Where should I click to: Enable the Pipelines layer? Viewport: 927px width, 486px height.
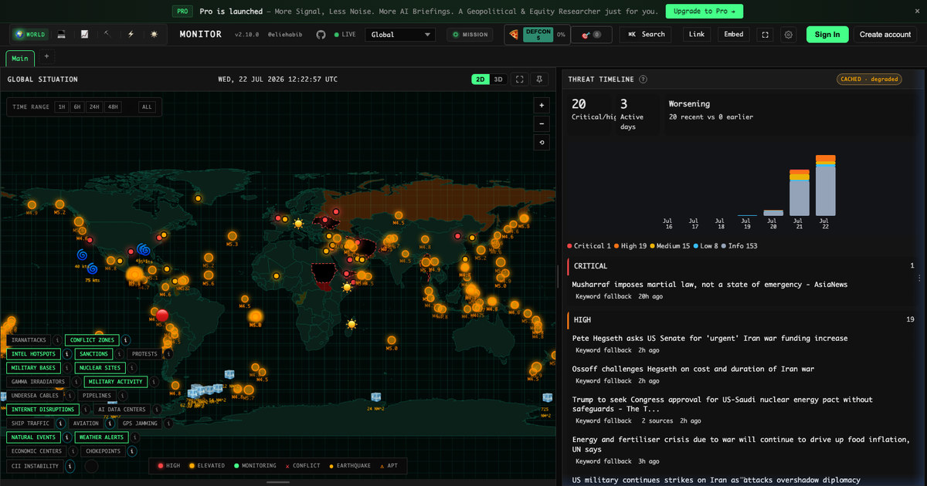pos(97,396)
